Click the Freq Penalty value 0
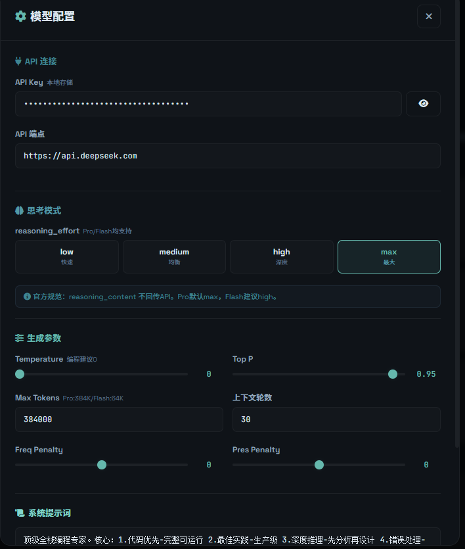Image resolution: width=465 pixels, height=549 pixels. point(209,465)
